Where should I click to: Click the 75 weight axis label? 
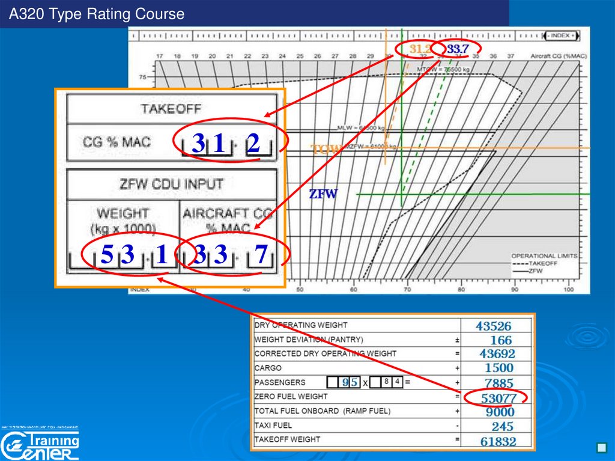[x=143, y=77]
